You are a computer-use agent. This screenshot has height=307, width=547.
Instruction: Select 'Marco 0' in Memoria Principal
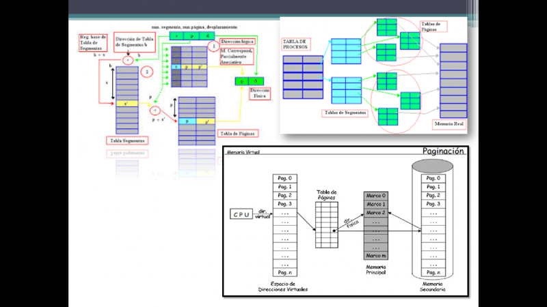click(376, 196)
